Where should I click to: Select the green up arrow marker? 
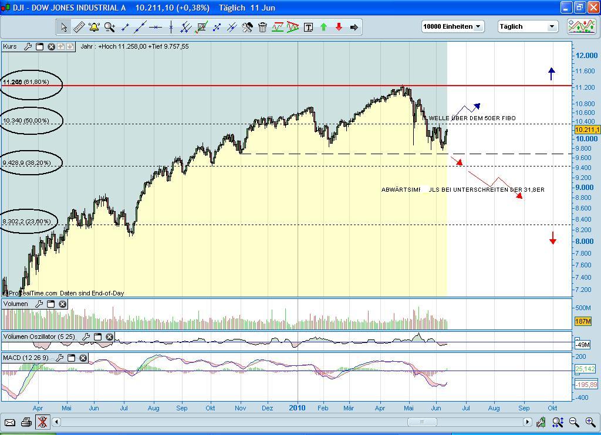coord(323,27)
